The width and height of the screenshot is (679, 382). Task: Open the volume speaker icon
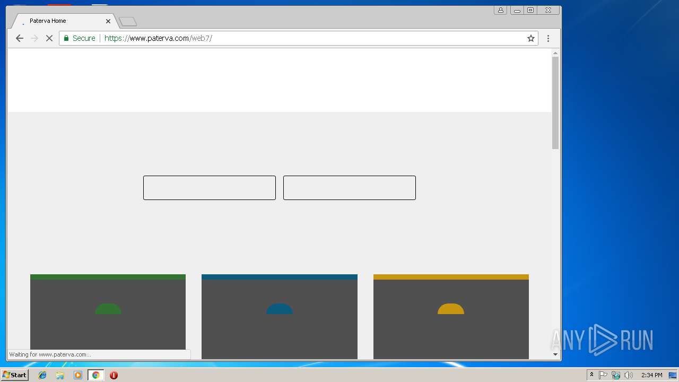pyautogui.click(x=629, y=375)
